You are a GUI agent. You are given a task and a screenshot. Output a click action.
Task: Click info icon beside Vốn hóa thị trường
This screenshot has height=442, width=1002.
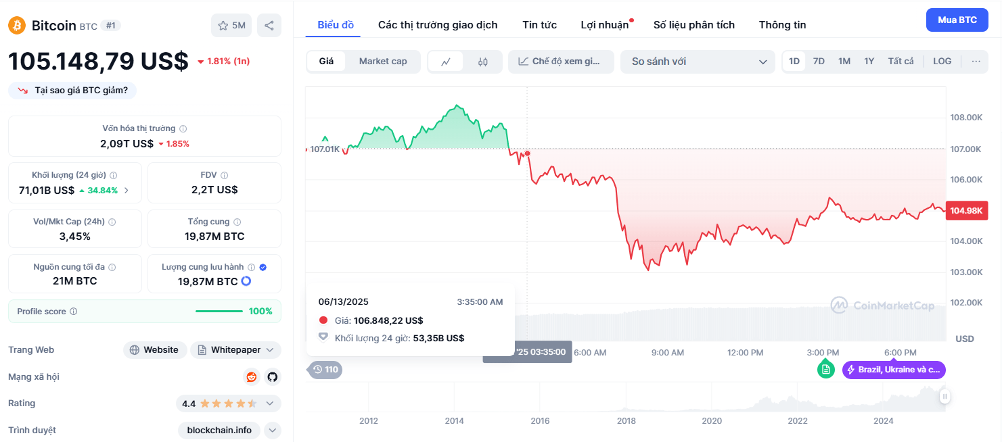pos(183,128)
